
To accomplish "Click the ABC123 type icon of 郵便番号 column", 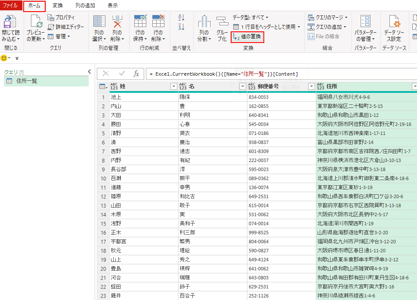I will pyautogui.click(x=252, y=86).
